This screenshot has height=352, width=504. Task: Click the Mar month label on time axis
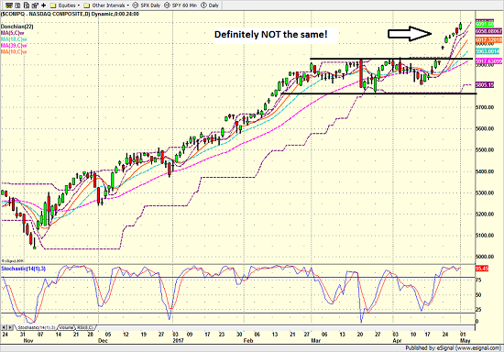coord(315,340)
